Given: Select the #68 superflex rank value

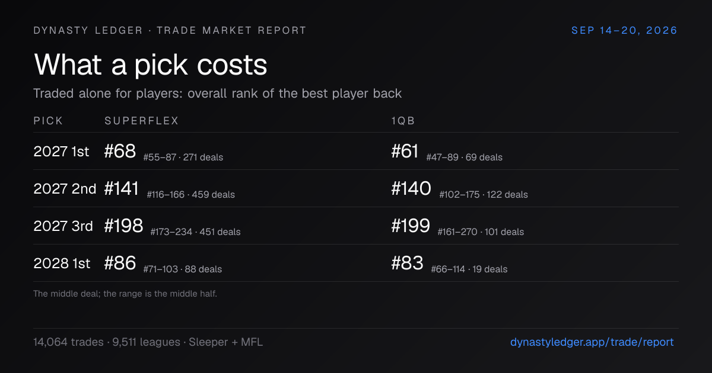Looking at the screenshot, I should point(120,152).
